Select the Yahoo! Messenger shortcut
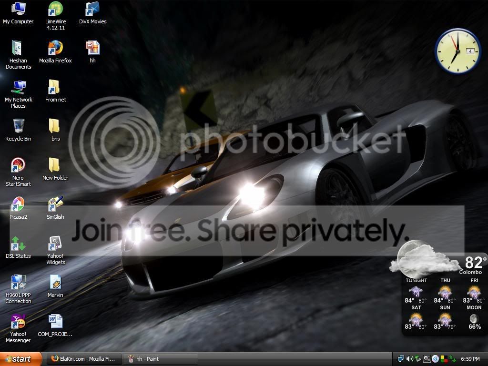 click(18, 329)
